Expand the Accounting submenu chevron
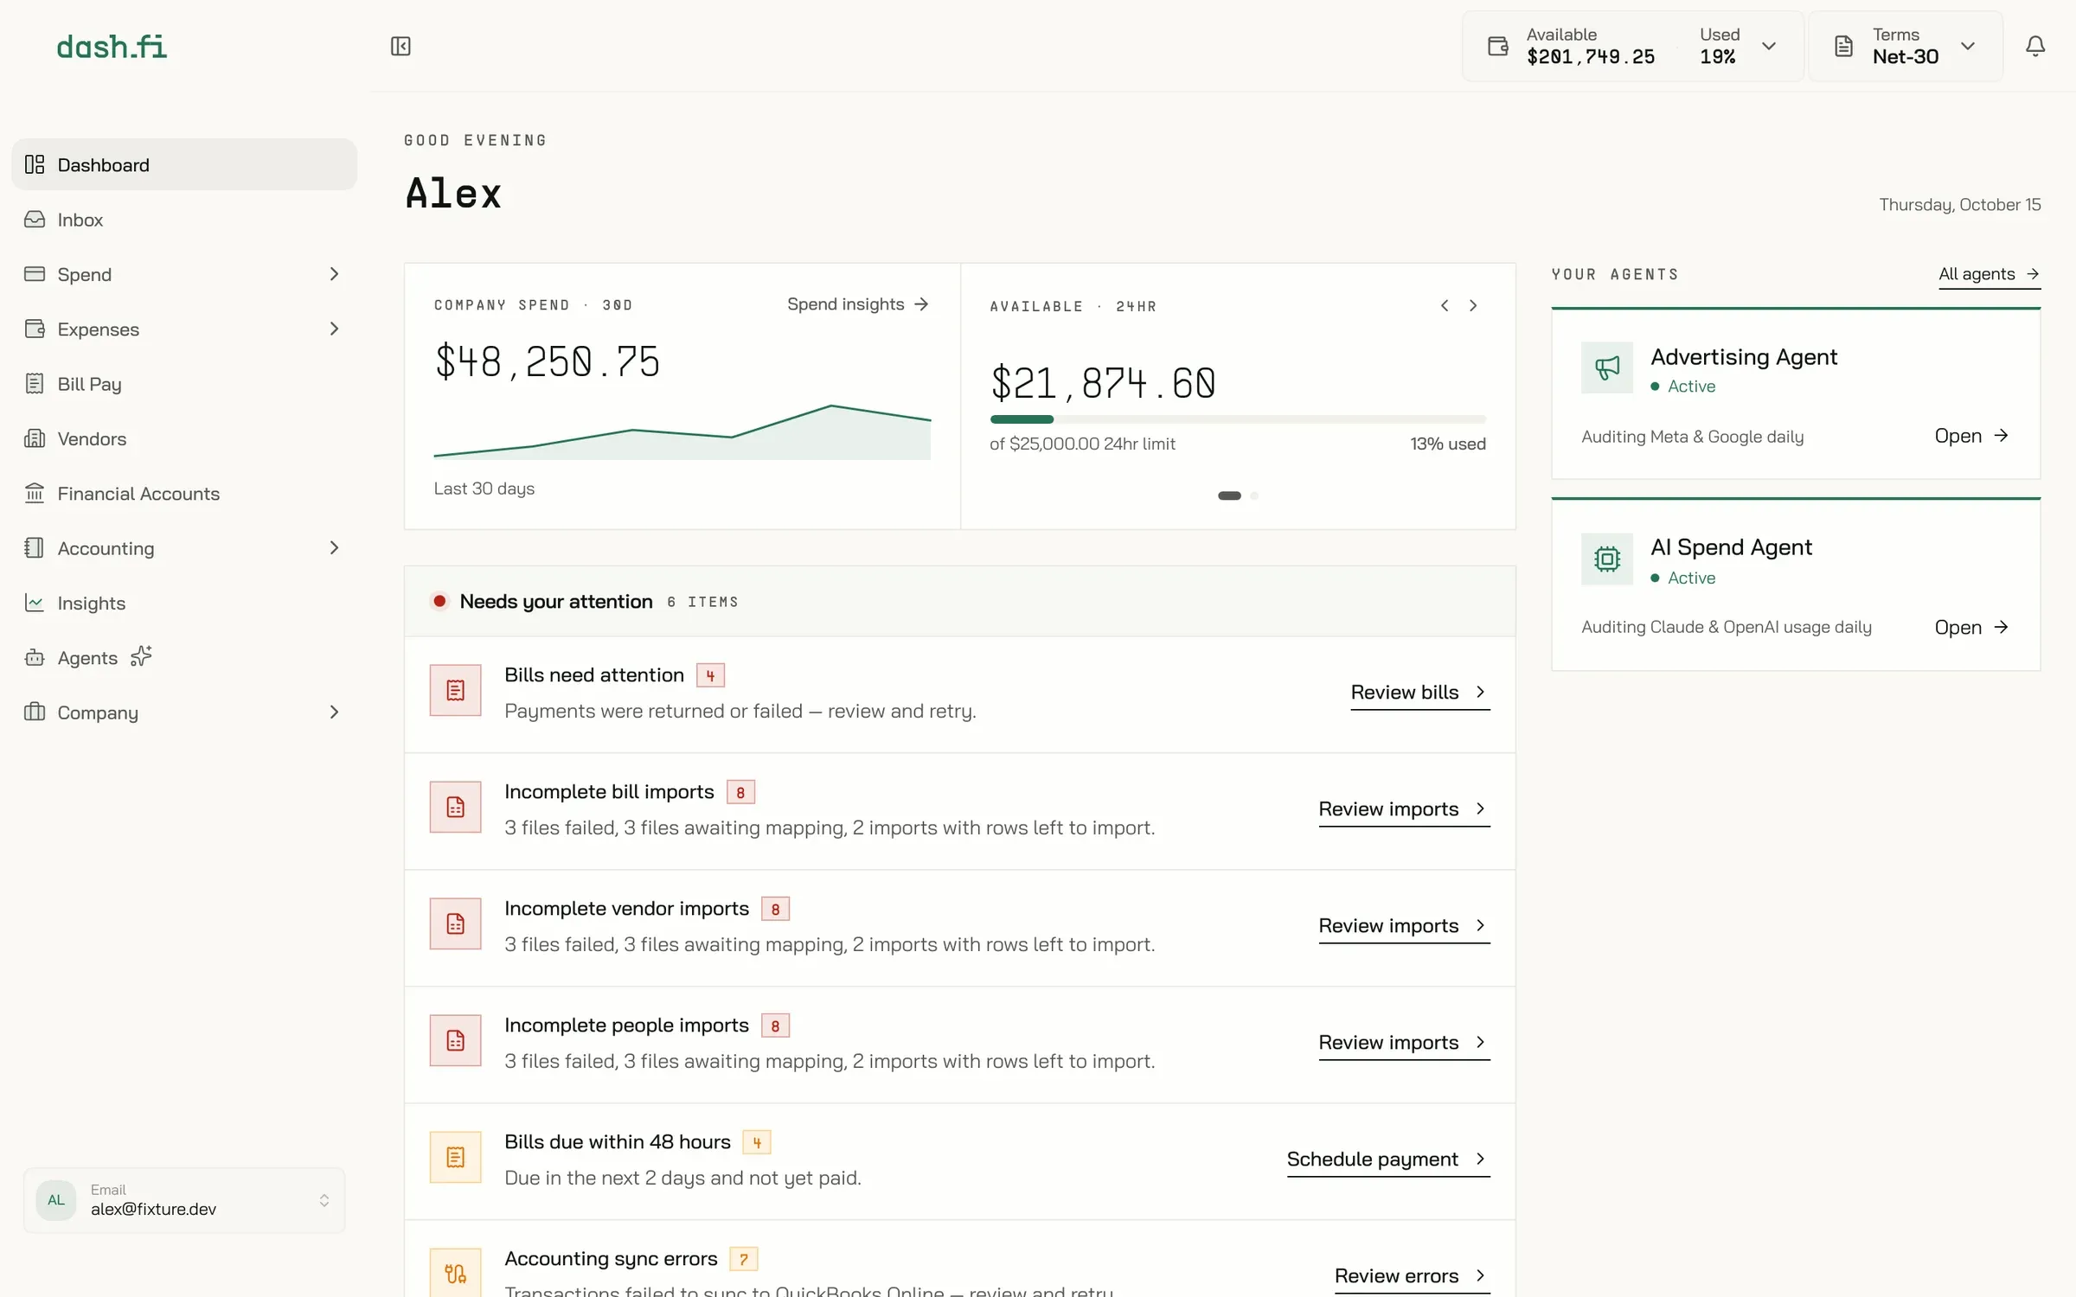Viewport: 2076px width, 1297px height. 334,547
